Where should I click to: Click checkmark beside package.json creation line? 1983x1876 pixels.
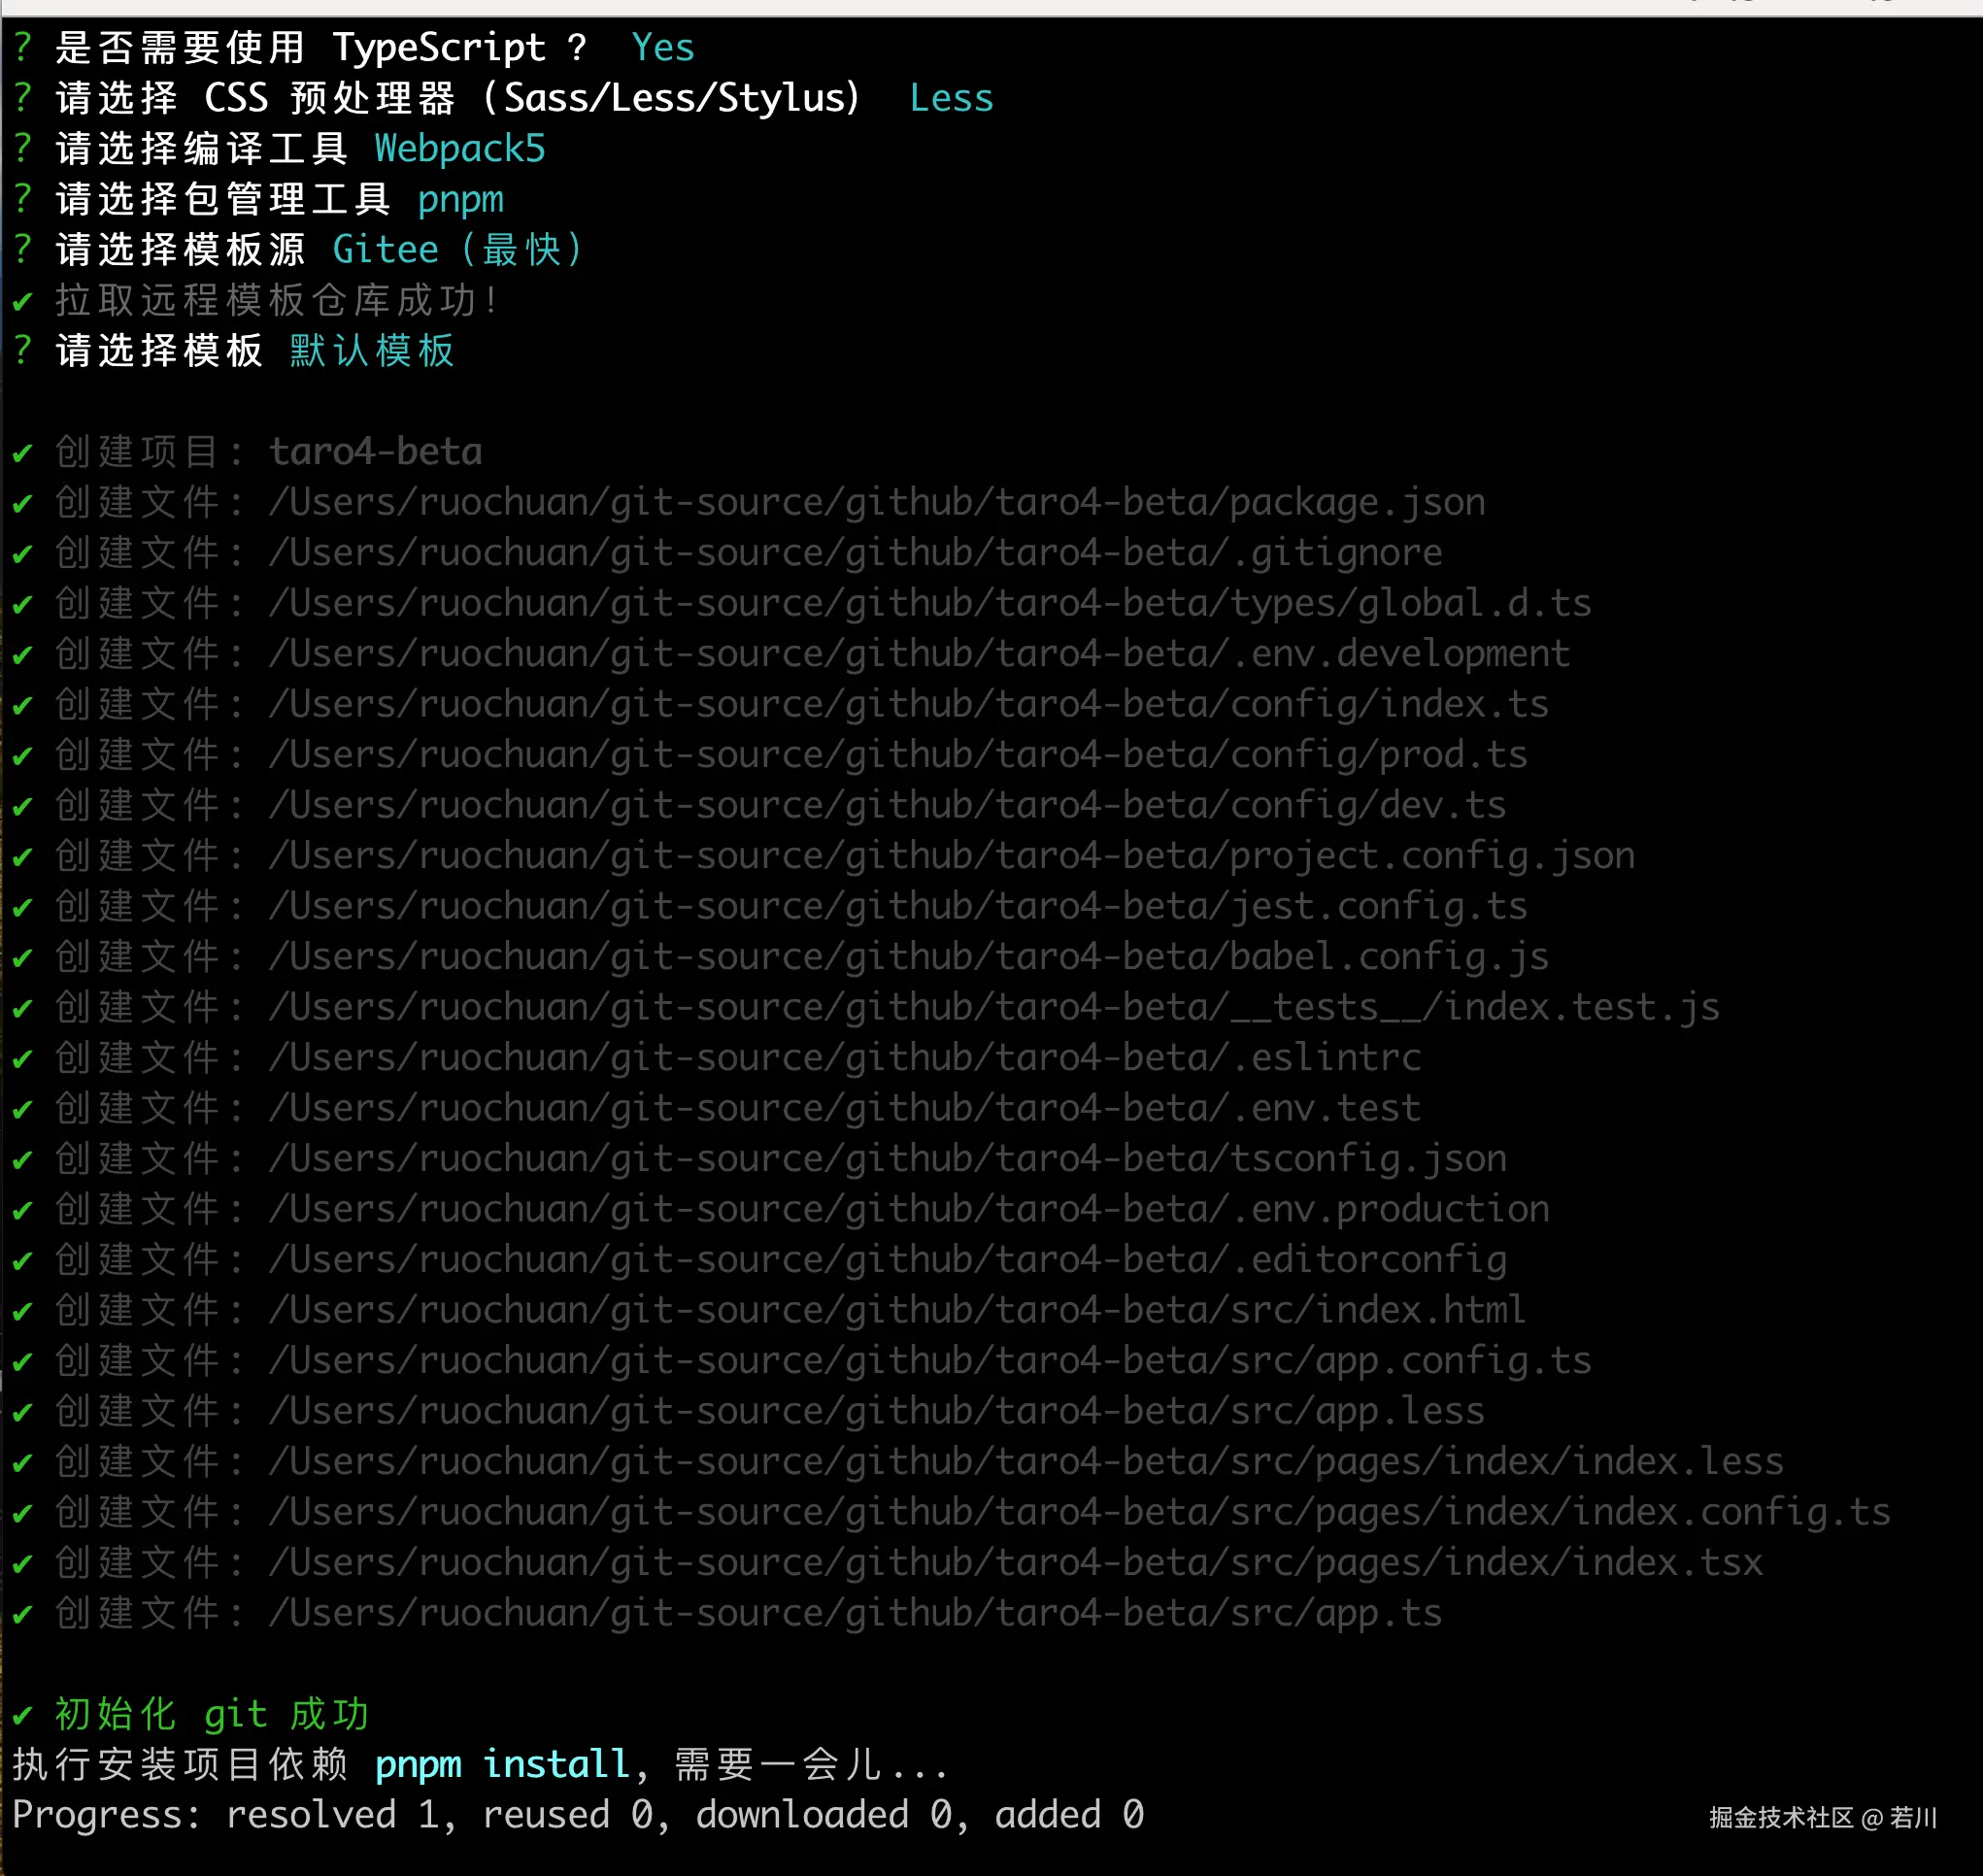(x=22, y=503)
